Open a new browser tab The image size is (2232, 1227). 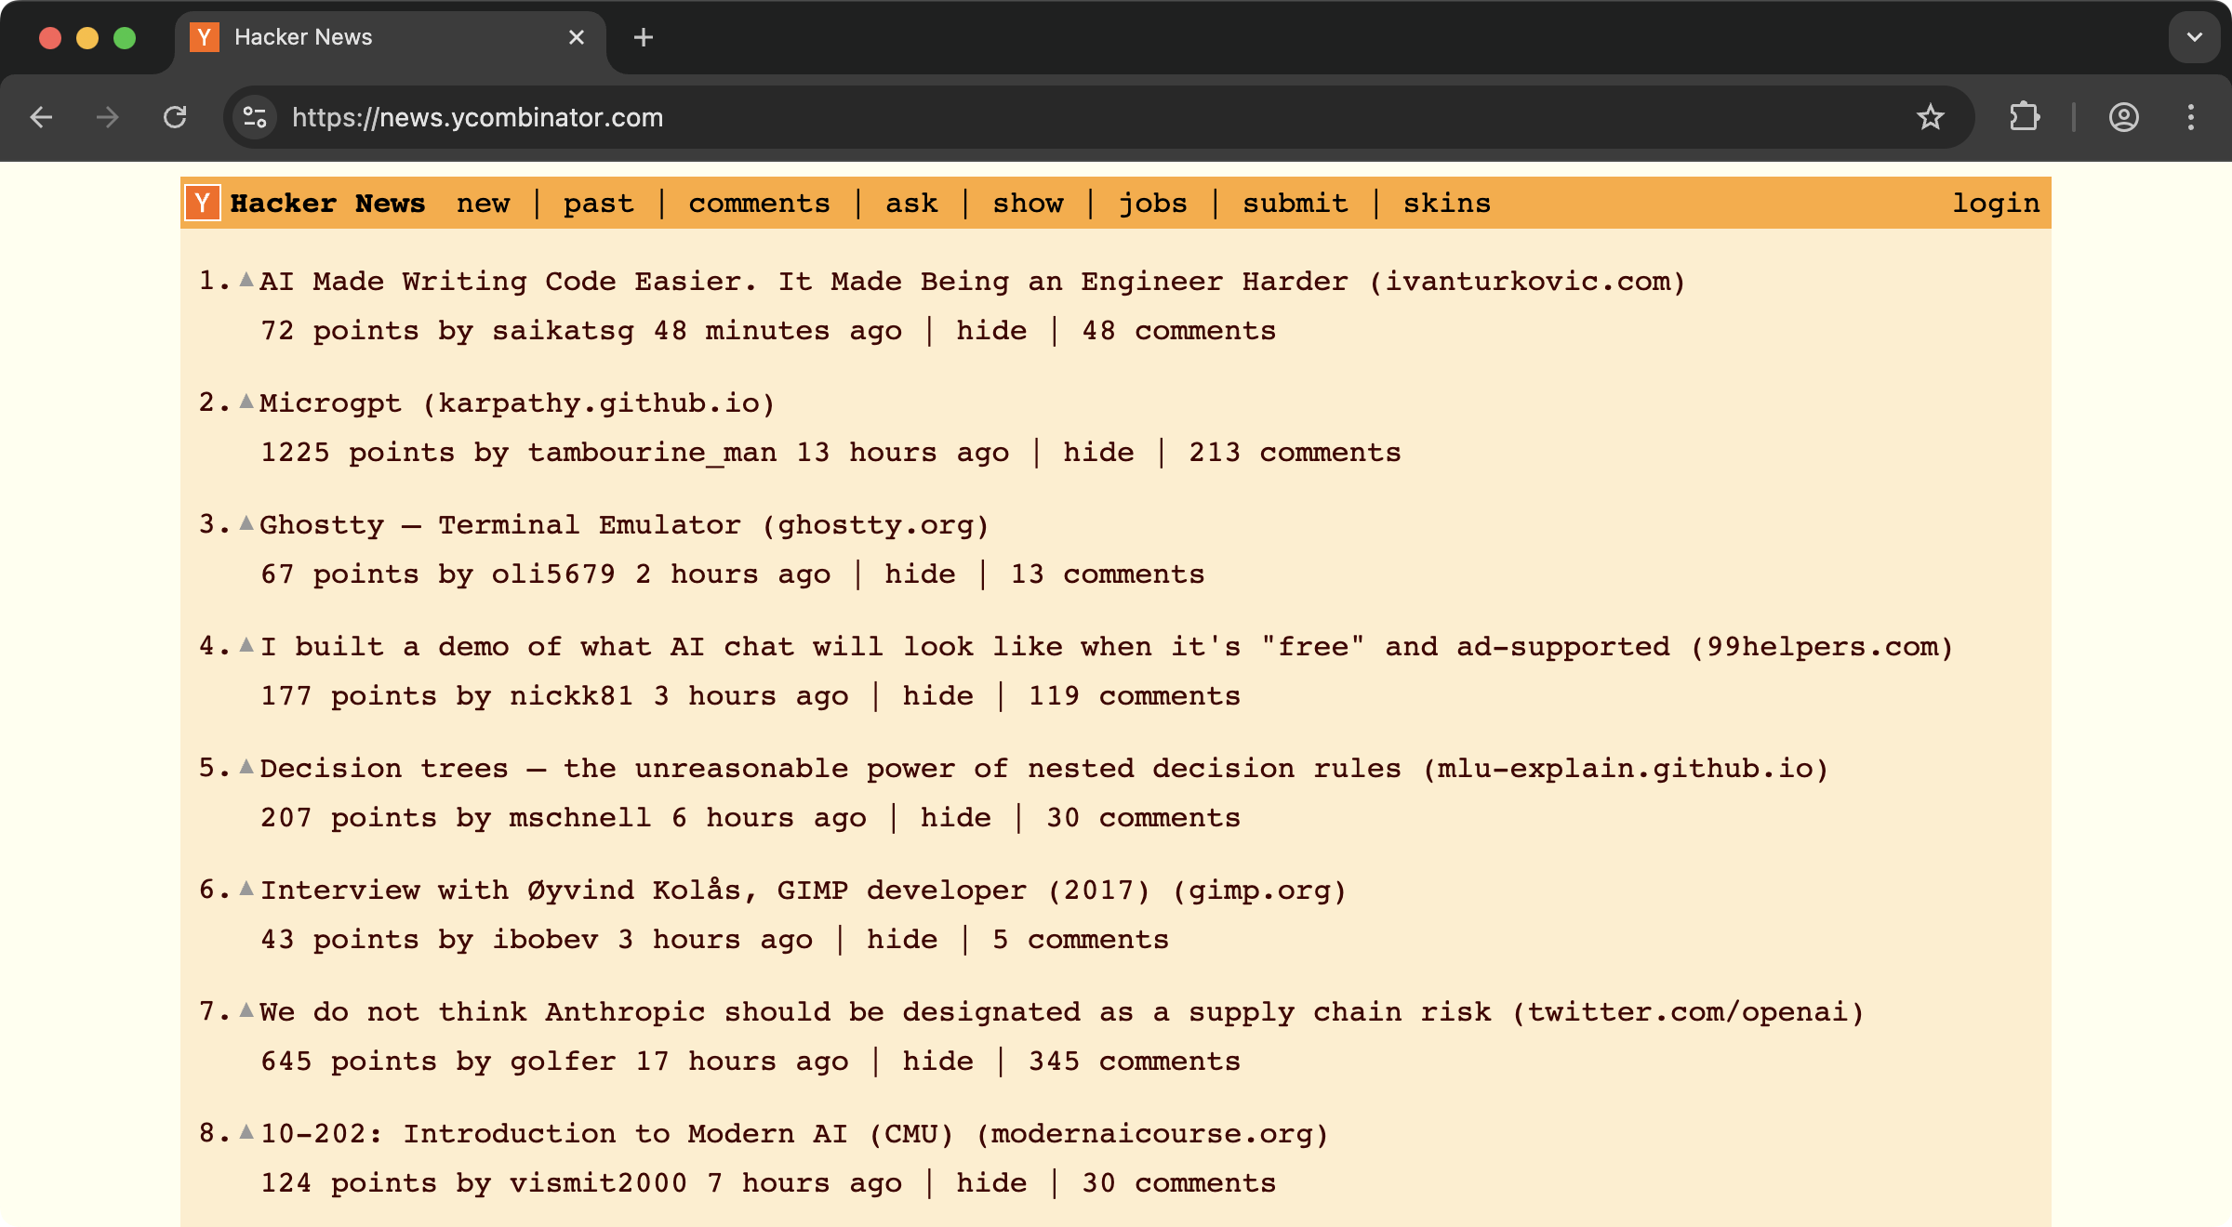pyautogui.click(x=644, y=37)
